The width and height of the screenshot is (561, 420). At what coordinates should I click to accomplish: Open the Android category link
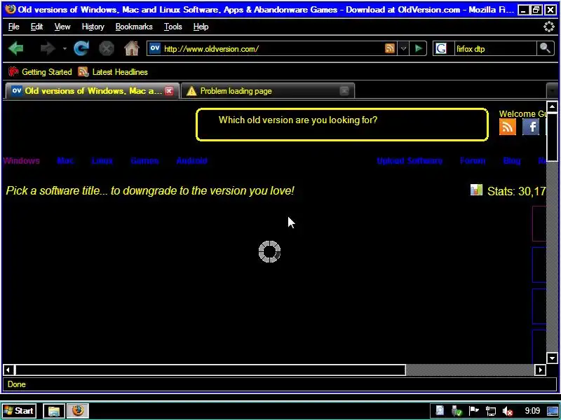click(191, 161)
